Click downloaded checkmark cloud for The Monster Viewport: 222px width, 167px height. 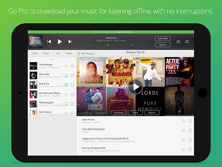pyautogui.click(x=66, y=66)
